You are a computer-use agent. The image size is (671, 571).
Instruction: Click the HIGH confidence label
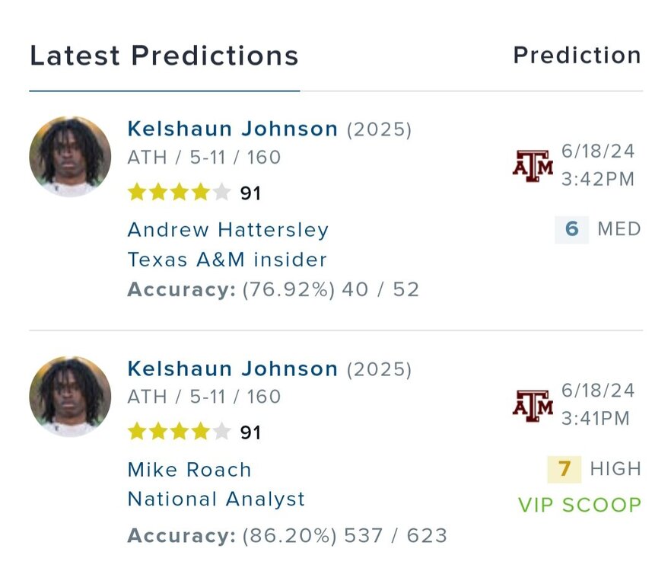click(x=615, y=469)
